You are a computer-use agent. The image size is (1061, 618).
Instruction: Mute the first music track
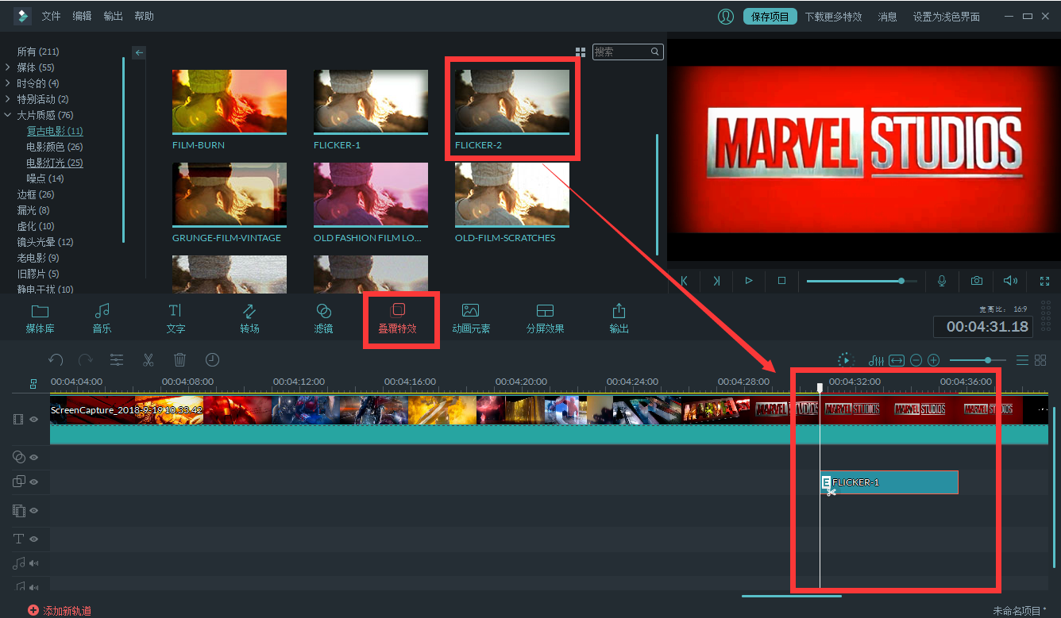click(x=34, y=563)
